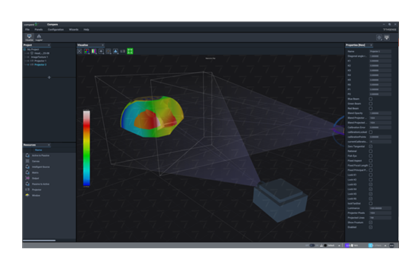Click the Output resource icon
This screenshot has height=275, width=416.
click(x=27, y=178)
